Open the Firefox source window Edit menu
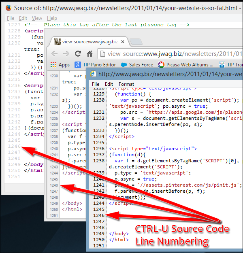 (23, 18)
